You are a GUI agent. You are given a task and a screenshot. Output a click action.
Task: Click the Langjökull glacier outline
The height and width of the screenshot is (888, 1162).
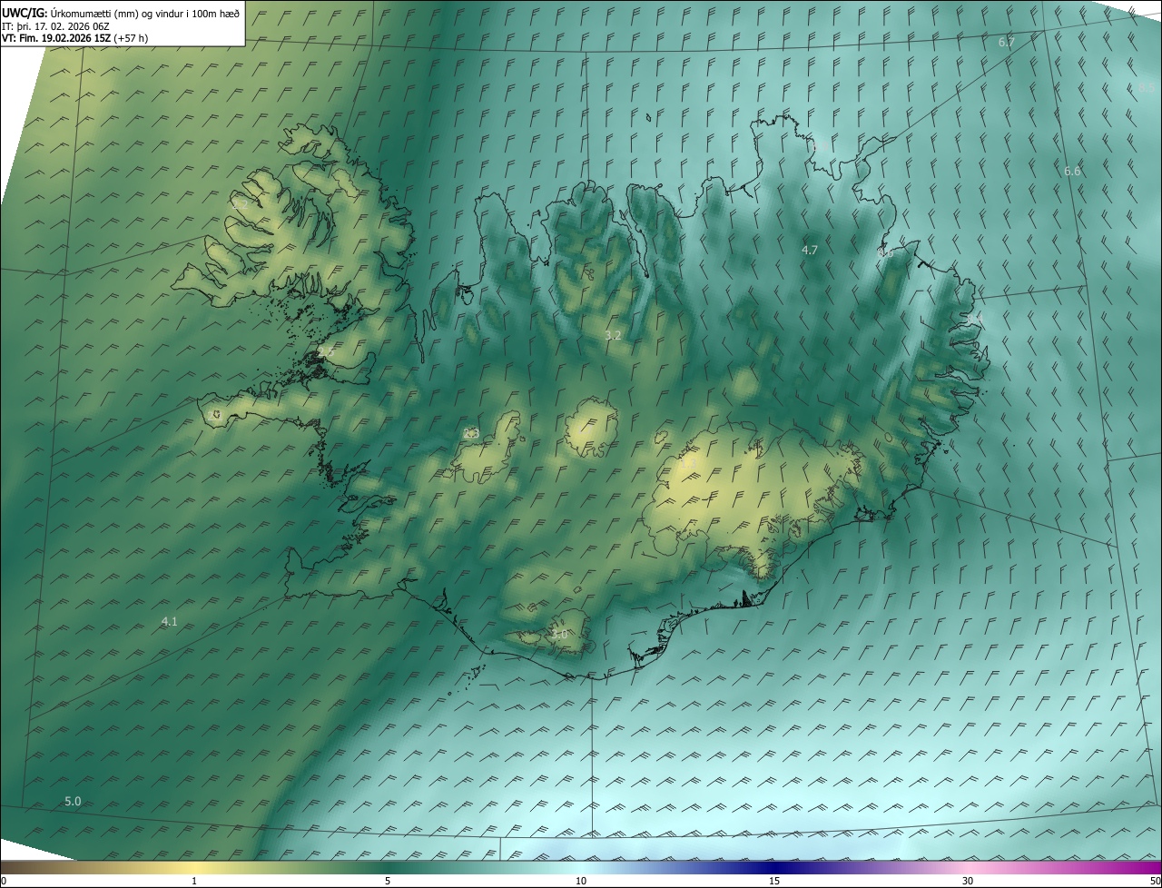coord(487,447)
